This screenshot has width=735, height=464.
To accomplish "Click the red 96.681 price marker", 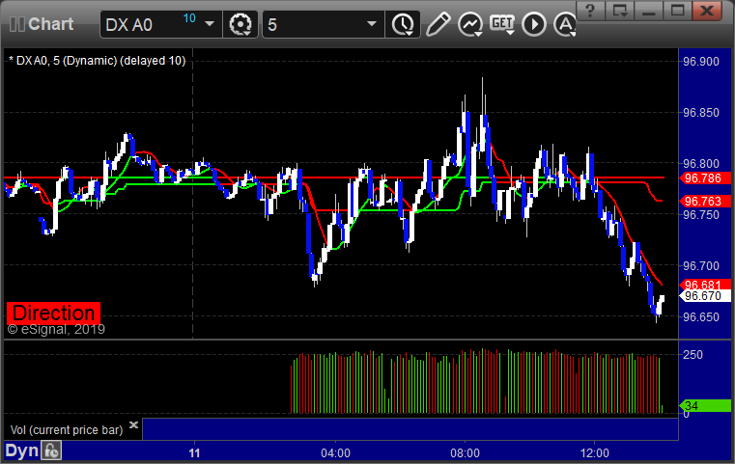I will 705,285.
